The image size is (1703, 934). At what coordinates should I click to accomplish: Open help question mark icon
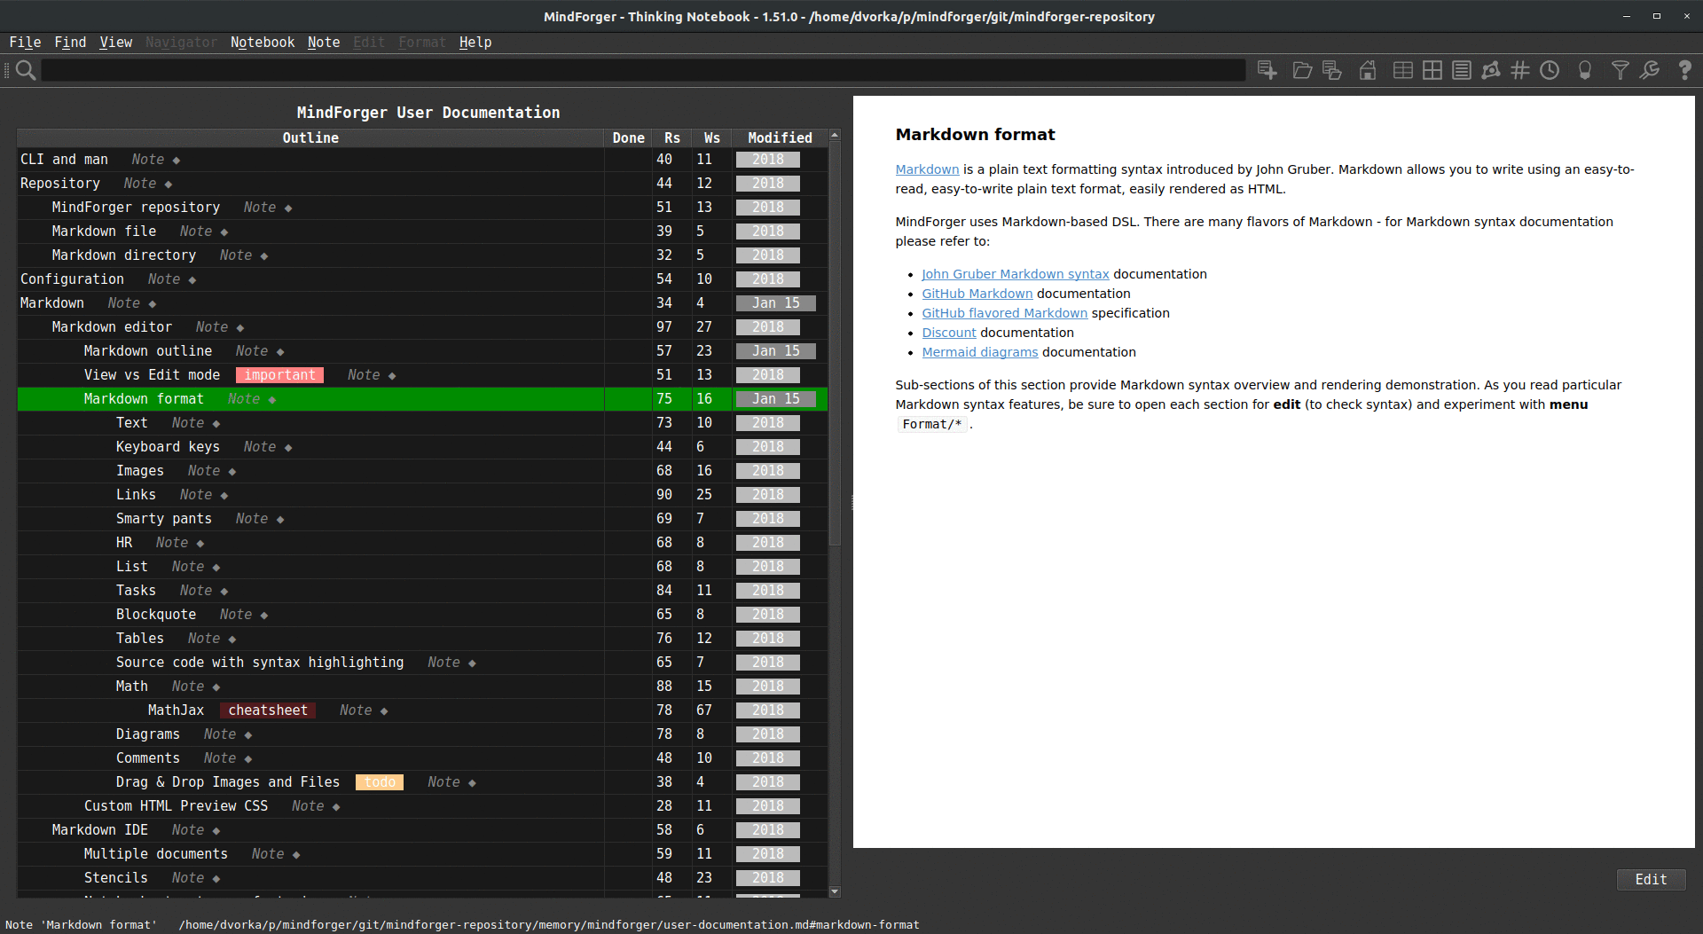(1684, 70)
